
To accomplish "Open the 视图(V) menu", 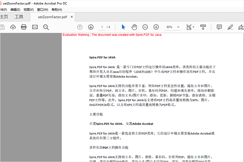I will click(x=29, y=10).
